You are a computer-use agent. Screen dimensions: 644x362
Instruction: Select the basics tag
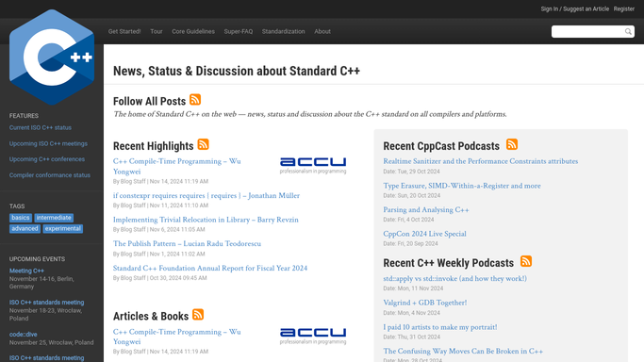21,218
